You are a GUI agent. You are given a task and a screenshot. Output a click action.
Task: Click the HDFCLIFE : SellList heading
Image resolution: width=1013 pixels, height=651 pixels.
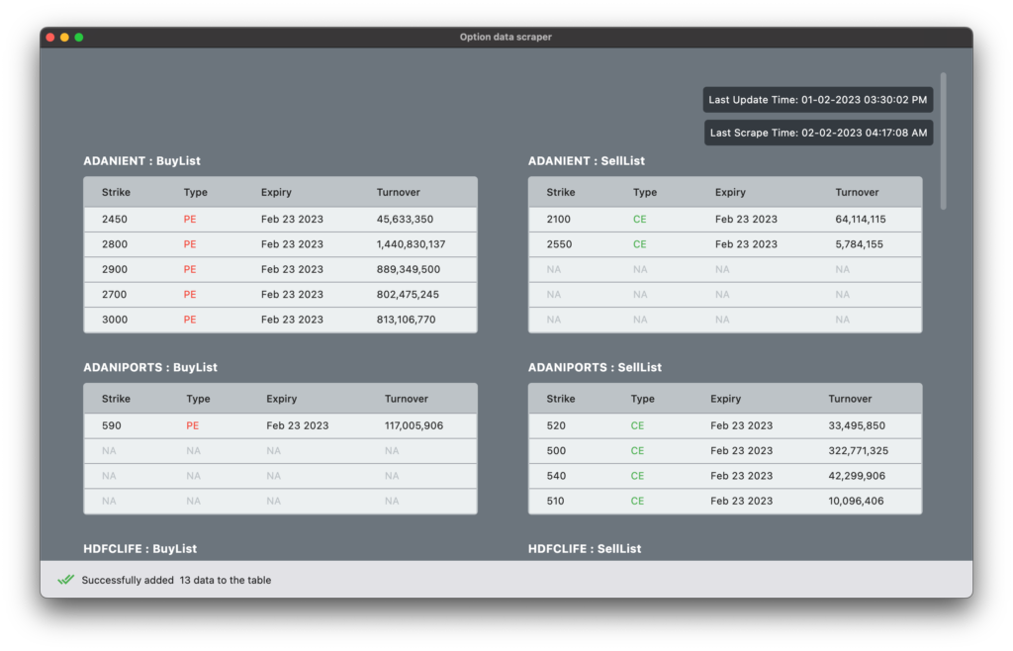(584, 549)
